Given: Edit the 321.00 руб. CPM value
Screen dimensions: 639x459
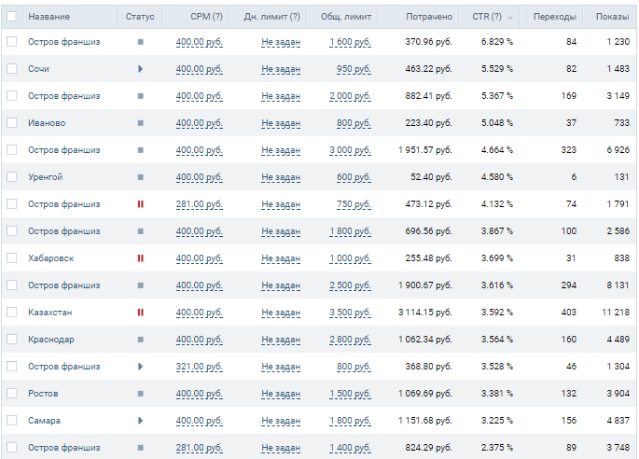Looking at the screenshot, I should click(200, 367).
